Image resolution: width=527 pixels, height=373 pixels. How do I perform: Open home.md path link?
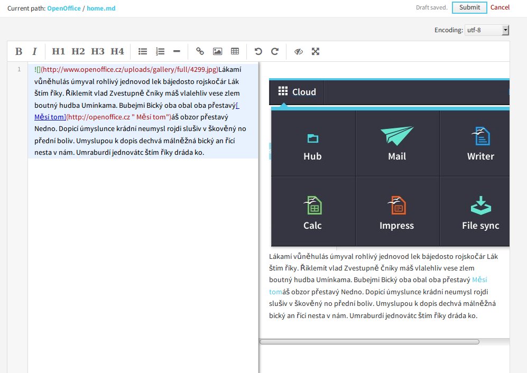click(101, 8)
